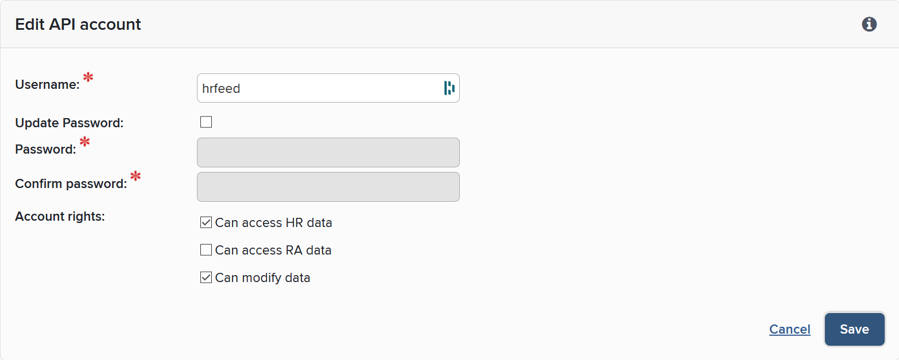Click the red asterisk beside Password label

pos(85,142)
